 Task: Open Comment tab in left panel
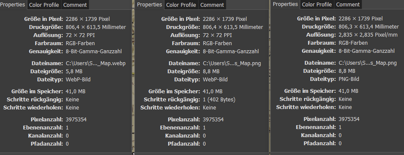[x=75, y=5]
